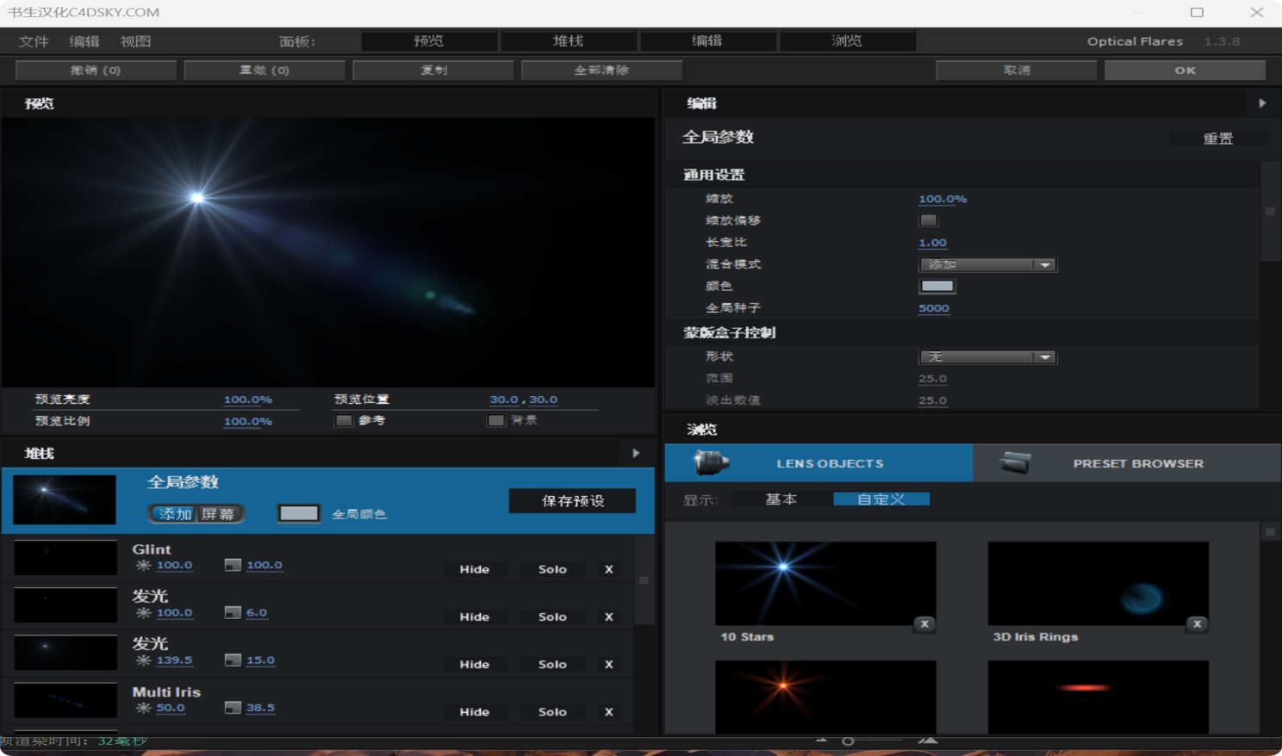1282x756 pixels.
Task: Hide the Multi Iris element
Action: (x=475, y=711)
